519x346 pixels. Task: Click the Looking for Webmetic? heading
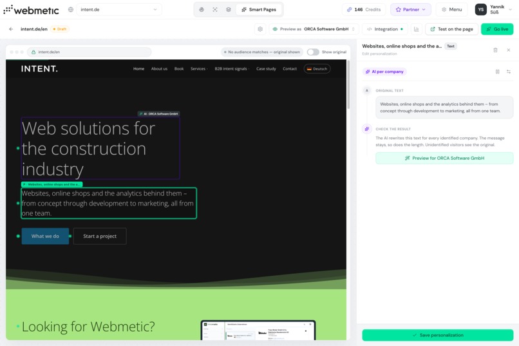tap(88, 327)
